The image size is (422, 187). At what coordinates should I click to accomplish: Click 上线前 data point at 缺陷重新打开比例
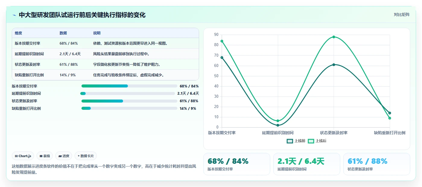pos(390,113)
